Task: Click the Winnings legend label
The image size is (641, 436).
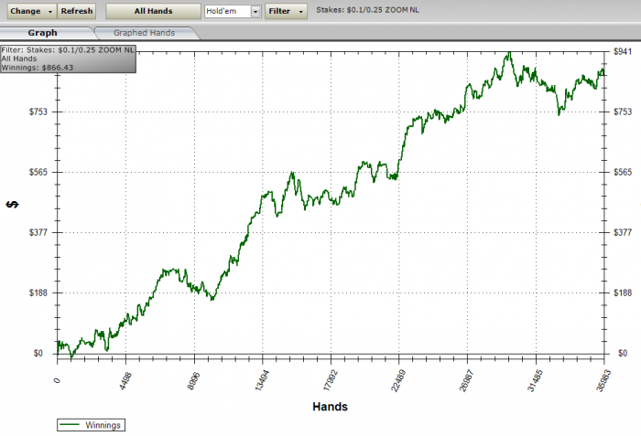Action: point(103,425)
